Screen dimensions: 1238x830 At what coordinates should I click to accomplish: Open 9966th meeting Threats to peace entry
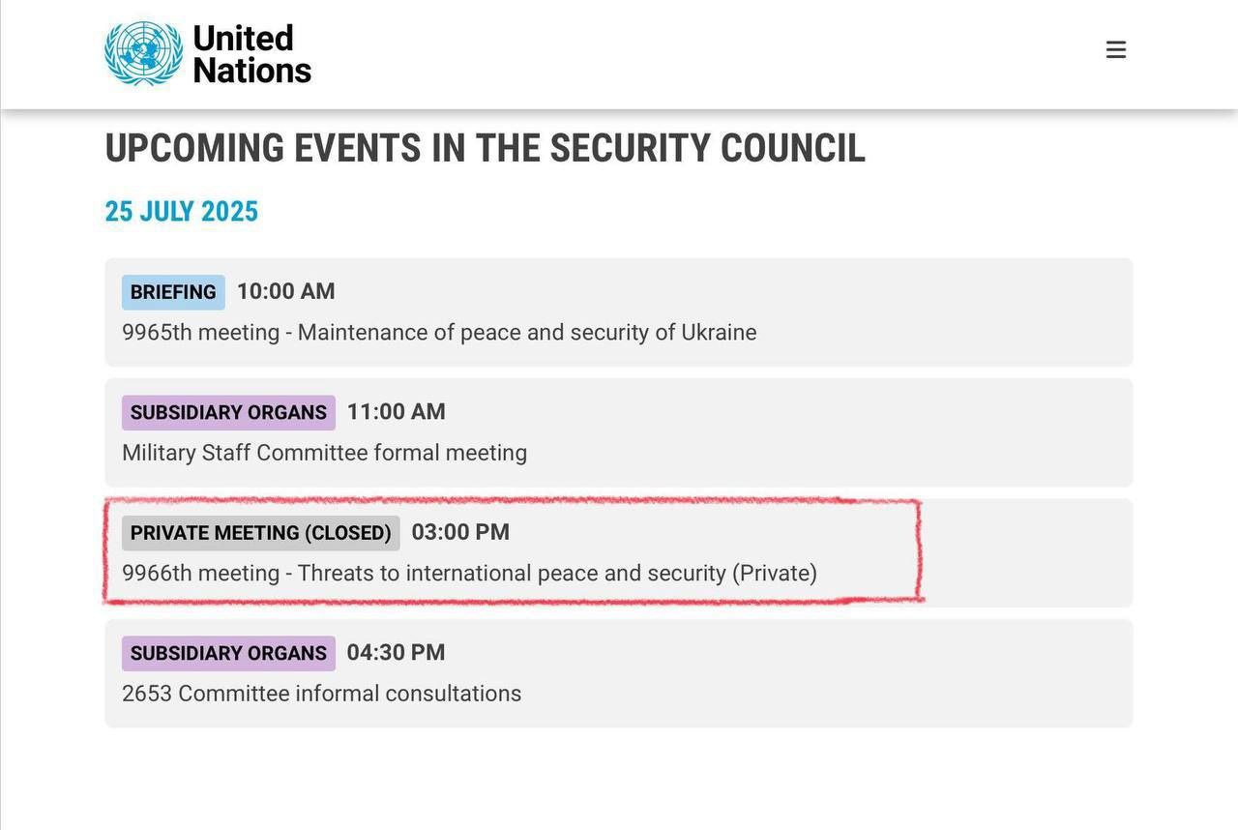(x=469, y=574)
